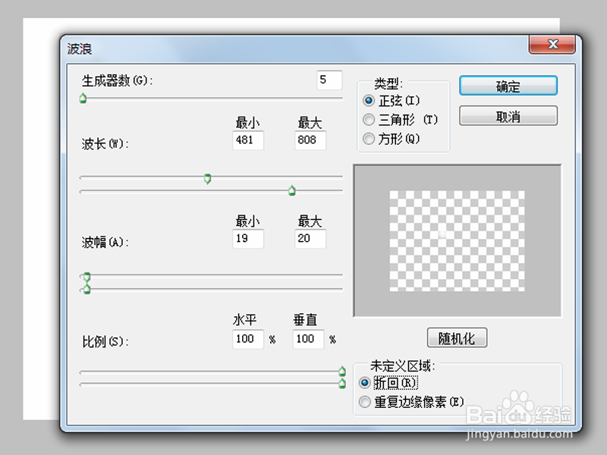
Task: Click the 波幅 minimum slider handle
Action: pyautogui.click(x=87, y=277)
